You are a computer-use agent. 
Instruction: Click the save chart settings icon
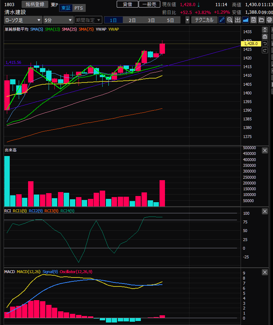[x=254, y=20]
